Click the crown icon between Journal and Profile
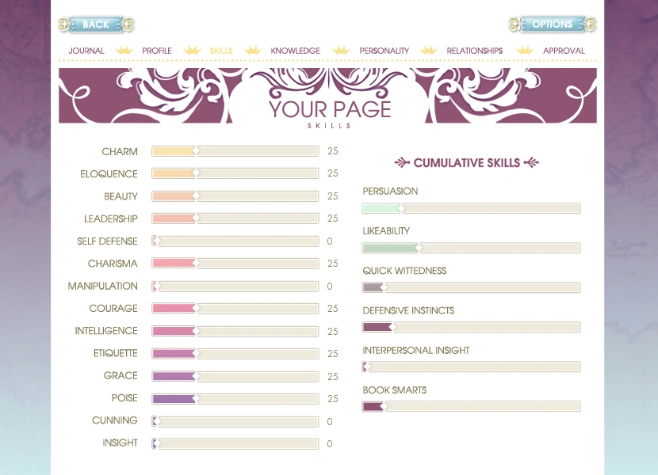658x475 pixels. tap(124, 49)
